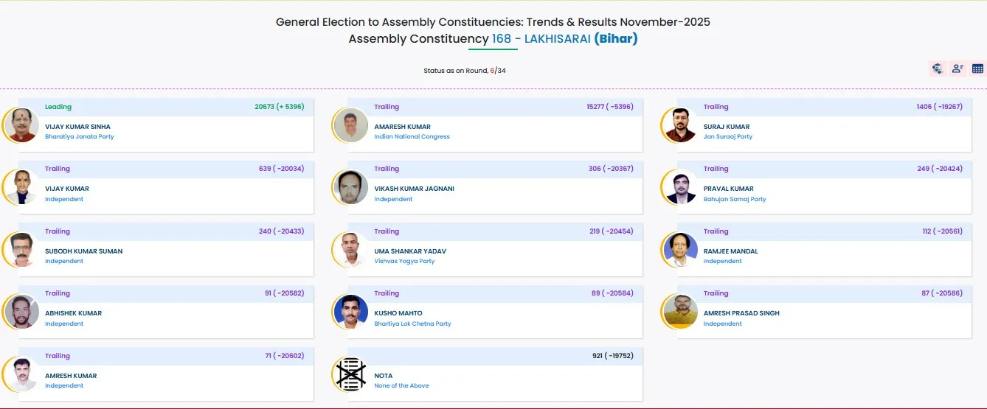Click Ramjee Mandal's candidate photo
987x409 pixels.
(x=680, y=250)
